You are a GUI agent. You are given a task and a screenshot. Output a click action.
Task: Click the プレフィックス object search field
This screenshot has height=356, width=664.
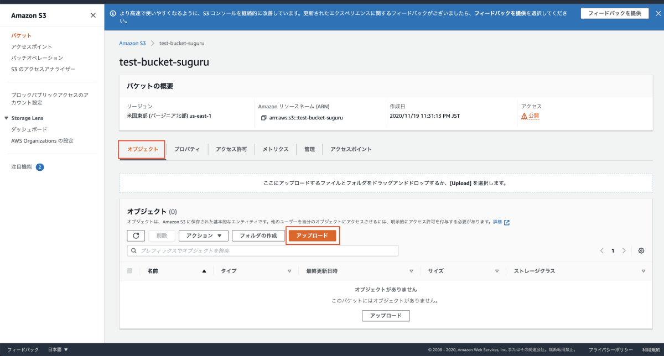262,250
